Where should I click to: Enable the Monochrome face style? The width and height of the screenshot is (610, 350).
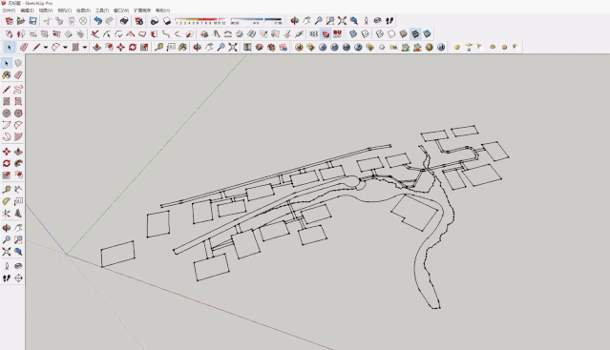(x=427, y=33)
